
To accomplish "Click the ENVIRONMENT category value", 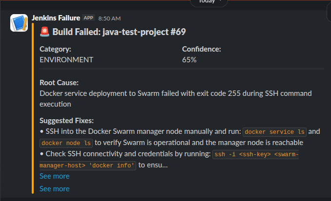I will [x=66, y=60].
